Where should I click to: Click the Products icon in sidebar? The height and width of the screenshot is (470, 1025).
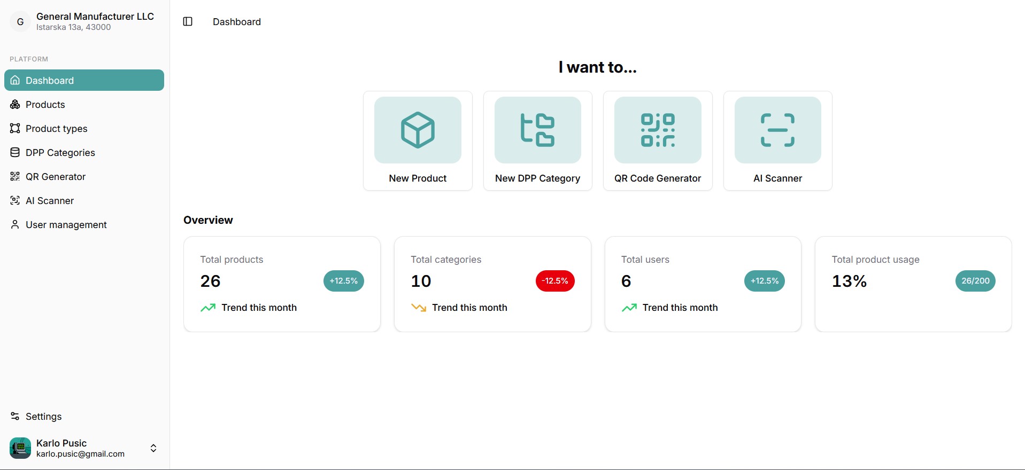pyautogui.click(x=15, y=105)
